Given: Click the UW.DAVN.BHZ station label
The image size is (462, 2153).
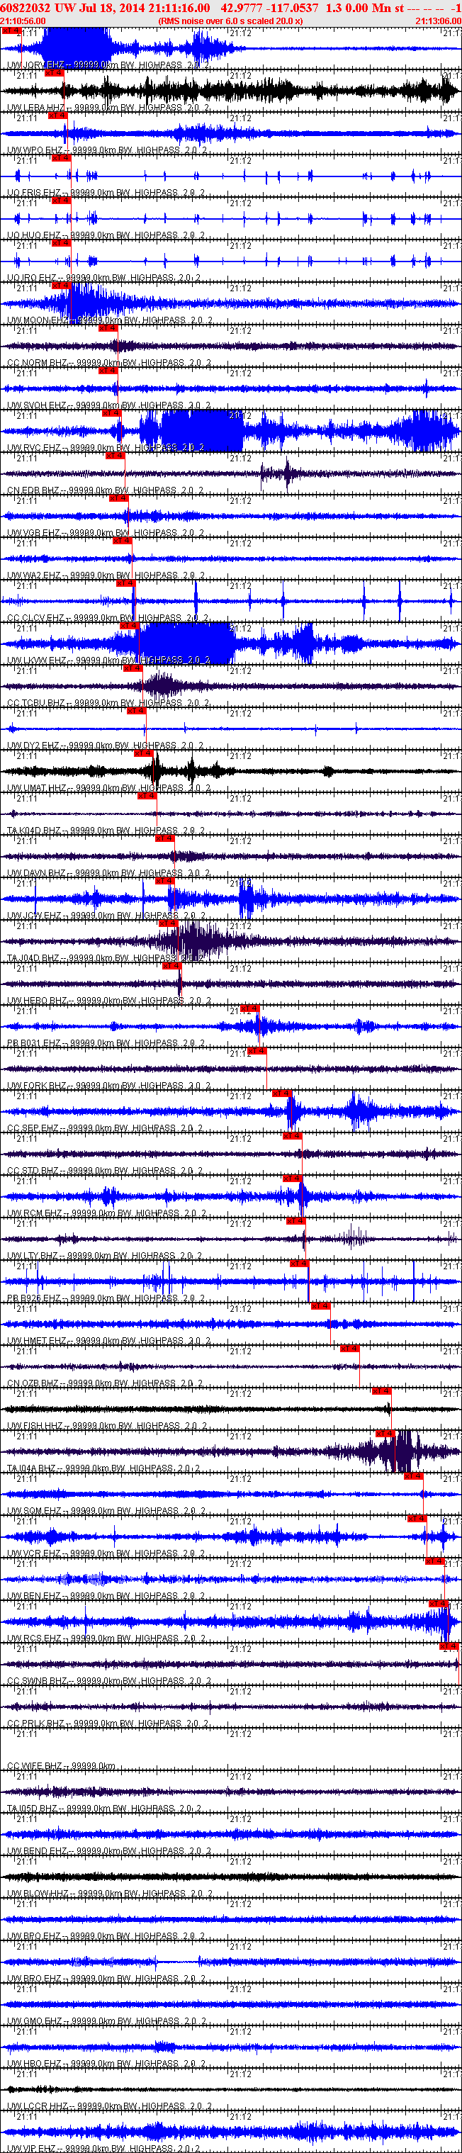Looking at the screenshot, I should [107, 872].
